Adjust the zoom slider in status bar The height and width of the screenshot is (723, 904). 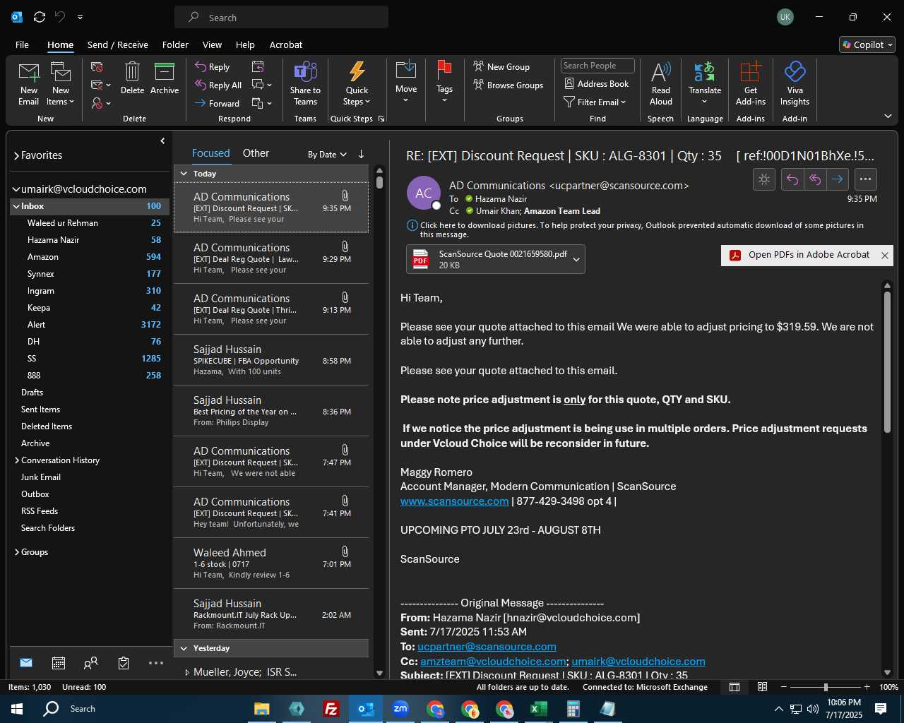click(825, 687)
